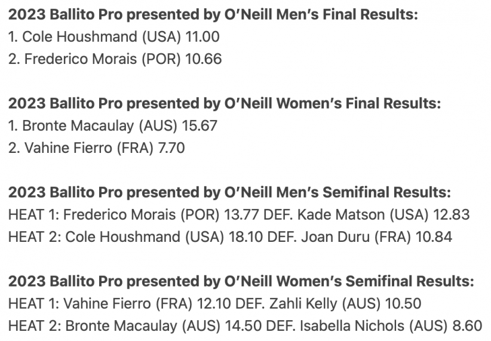Click the Women's Final Results heading
491x341 pixels.
pyautogui.click(x=225, y=104)
